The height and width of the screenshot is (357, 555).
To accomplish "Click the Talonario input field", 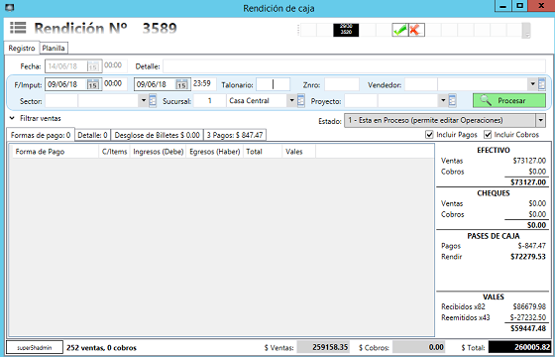I will tap(273, 84).
